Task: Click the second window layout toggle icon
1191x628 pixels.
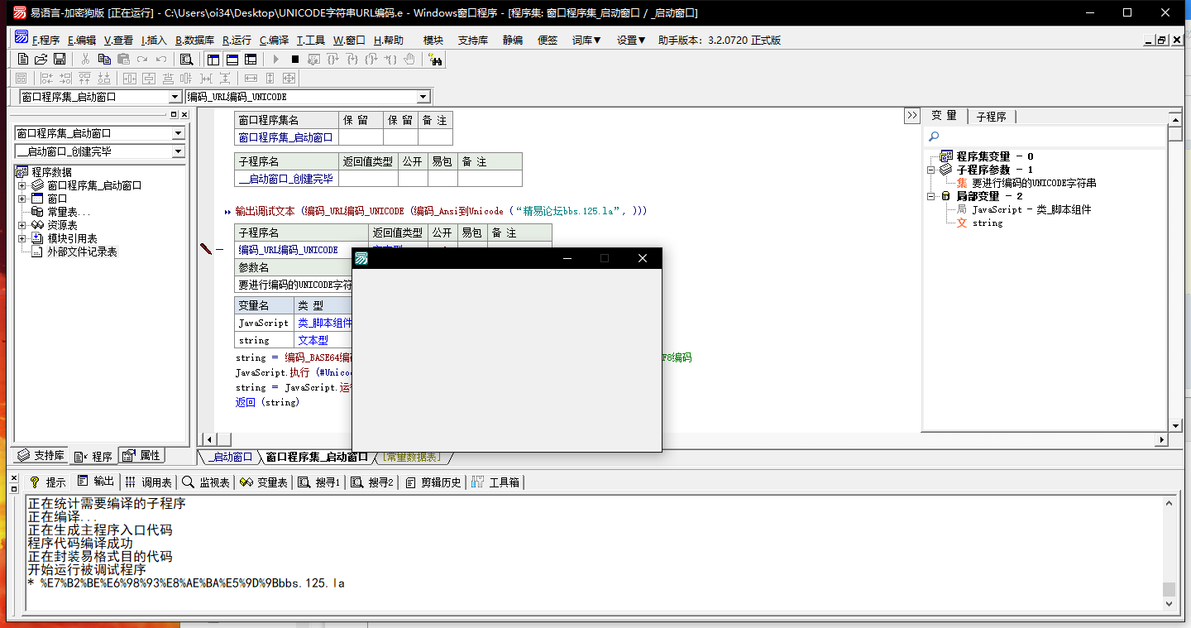Action: tap(232, 59)
